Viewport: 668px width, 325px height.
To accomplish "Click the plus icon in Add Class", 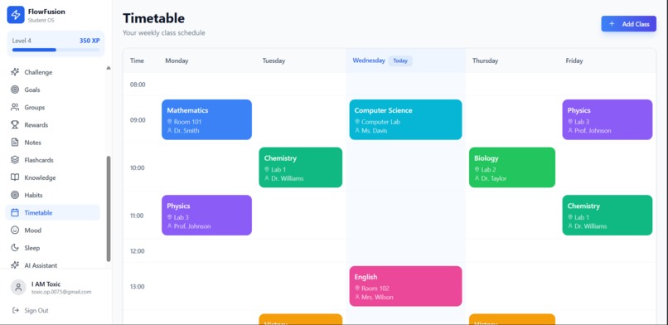I will click(612, 24).
